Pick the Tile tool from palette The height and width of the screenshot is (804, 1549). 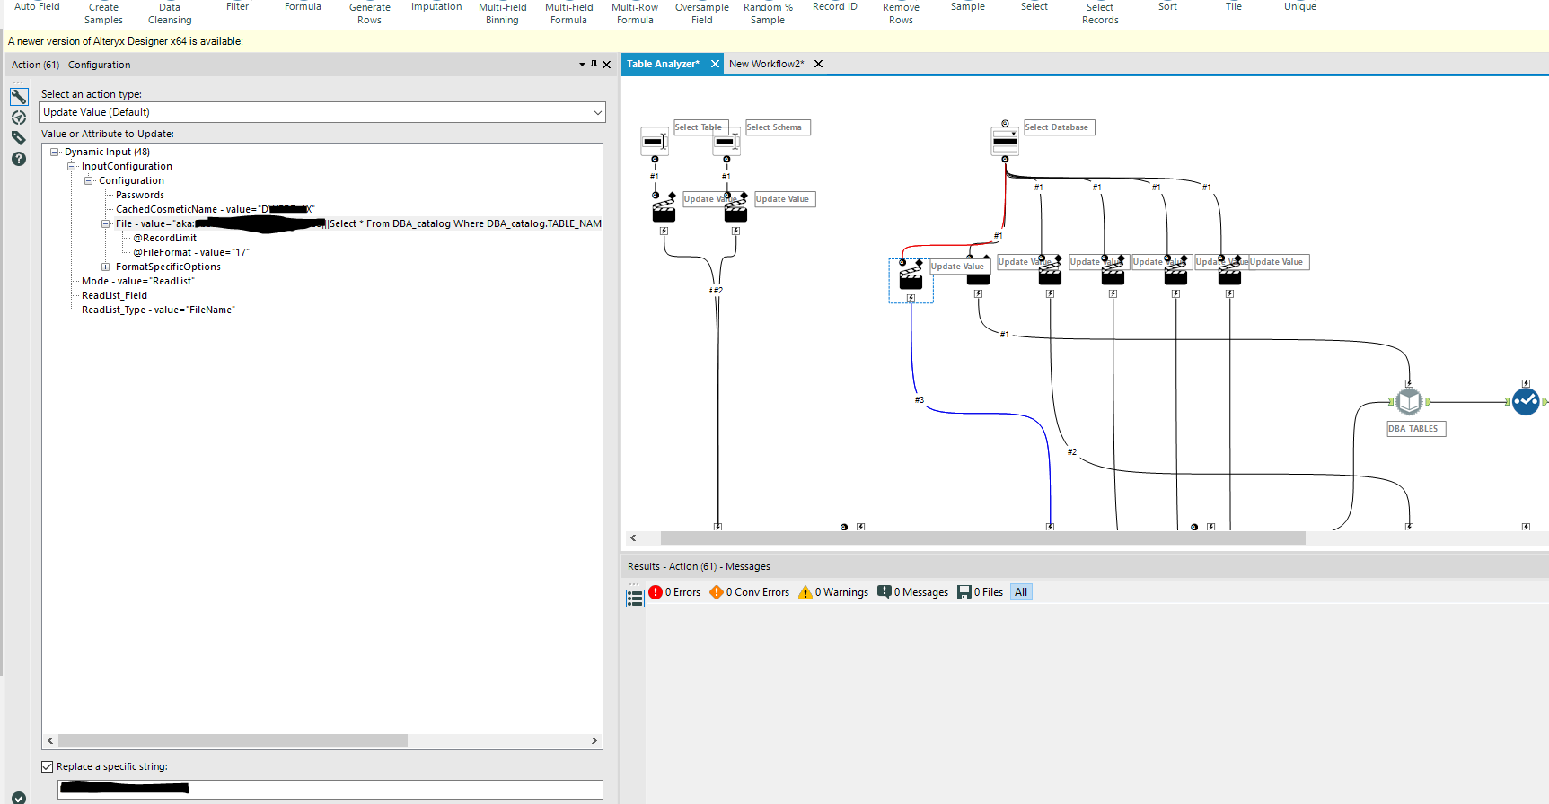pos(1234,7)
